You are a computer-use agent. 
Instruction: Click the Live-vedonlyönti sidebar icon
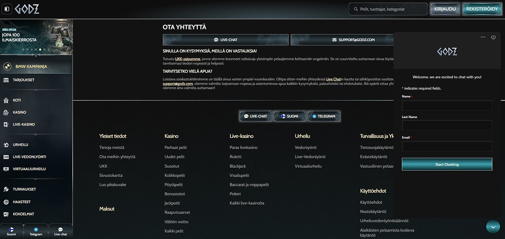click(6, 157)
